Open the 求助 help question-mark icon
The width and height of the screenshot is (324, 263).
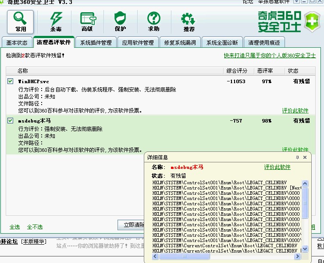click(153, 21)
